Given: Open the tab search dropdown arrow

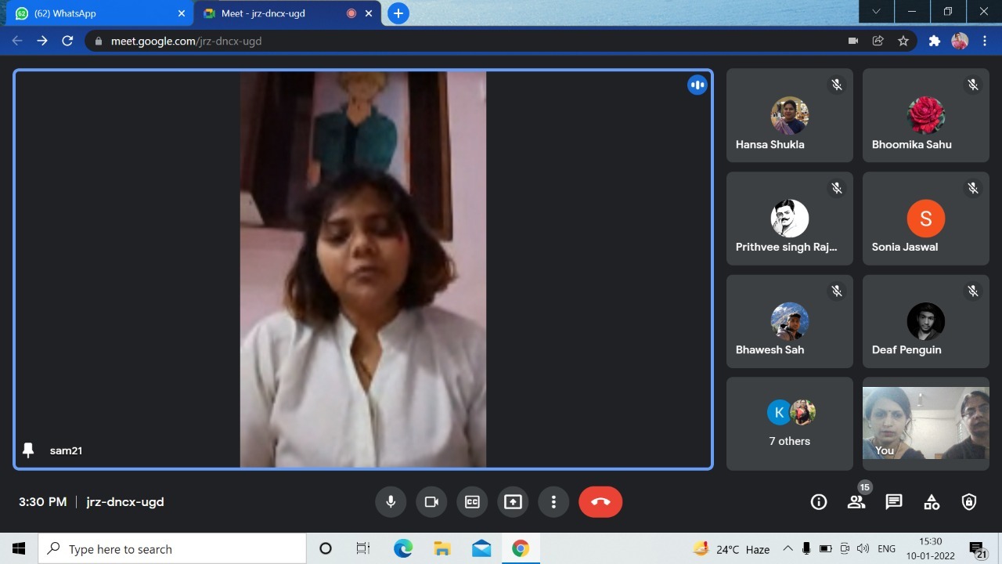Looking at the screenshot, I should [876, 12].
